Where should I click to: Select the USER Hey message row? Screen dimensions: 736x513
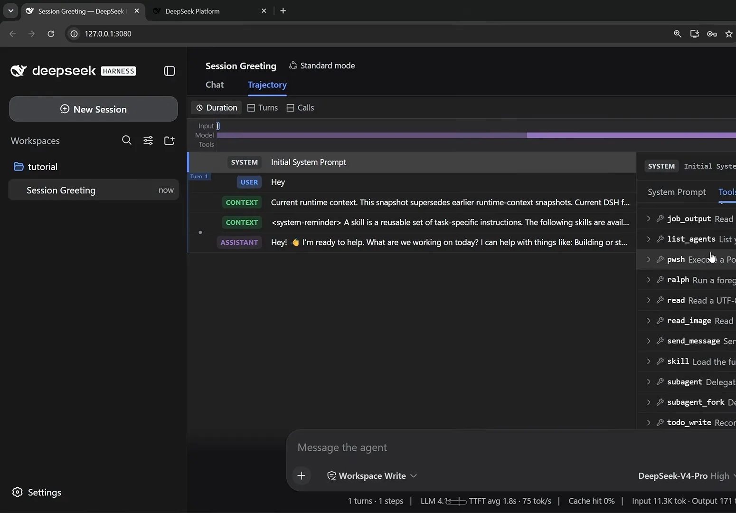pyautogui.click(x=412, y=182)
